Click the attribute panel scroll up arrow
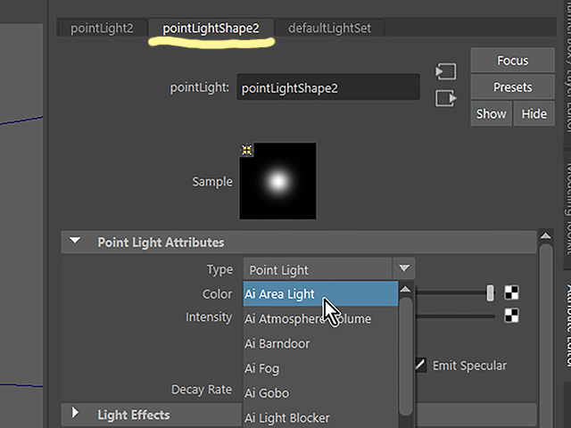 pos(545,235)
